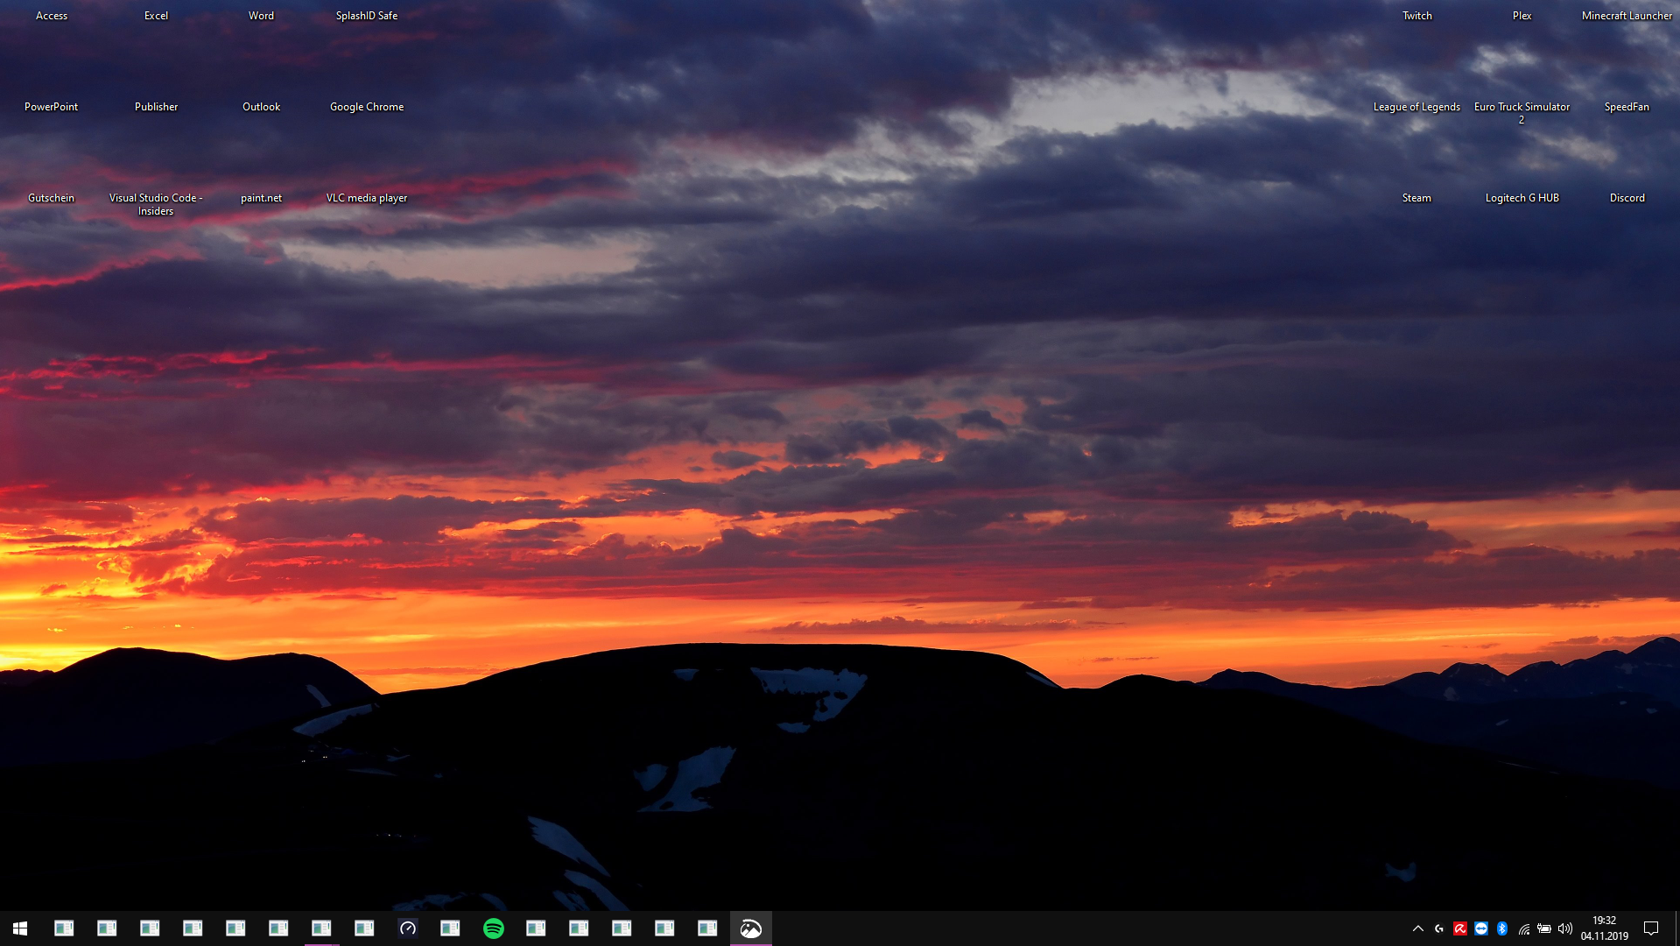Screen dimensions: 1680x946
Task: Open the volume speaker control
Action: 1565,928
